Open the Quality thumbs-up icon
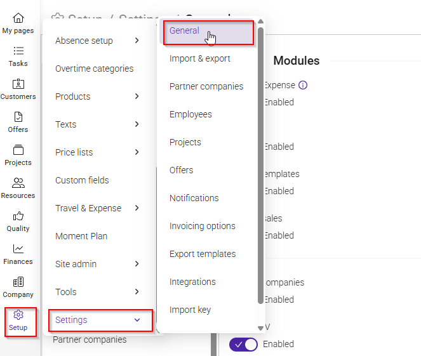The width and height of the screenshot is (421, 356). click(x=18, y=216)
